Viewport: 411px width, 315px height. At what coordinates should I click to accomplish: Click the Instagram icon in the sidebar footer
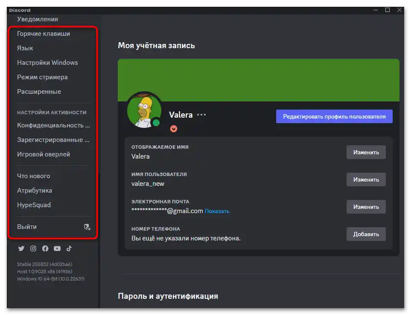coord(33,249)
